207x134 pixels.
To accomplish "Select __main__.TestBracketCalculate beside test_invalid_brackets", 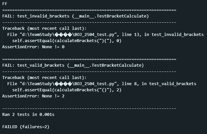I will pos(110,16).
